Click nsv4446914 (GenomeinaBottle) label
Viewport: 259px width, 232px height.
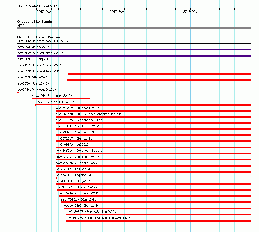(80, 151)
